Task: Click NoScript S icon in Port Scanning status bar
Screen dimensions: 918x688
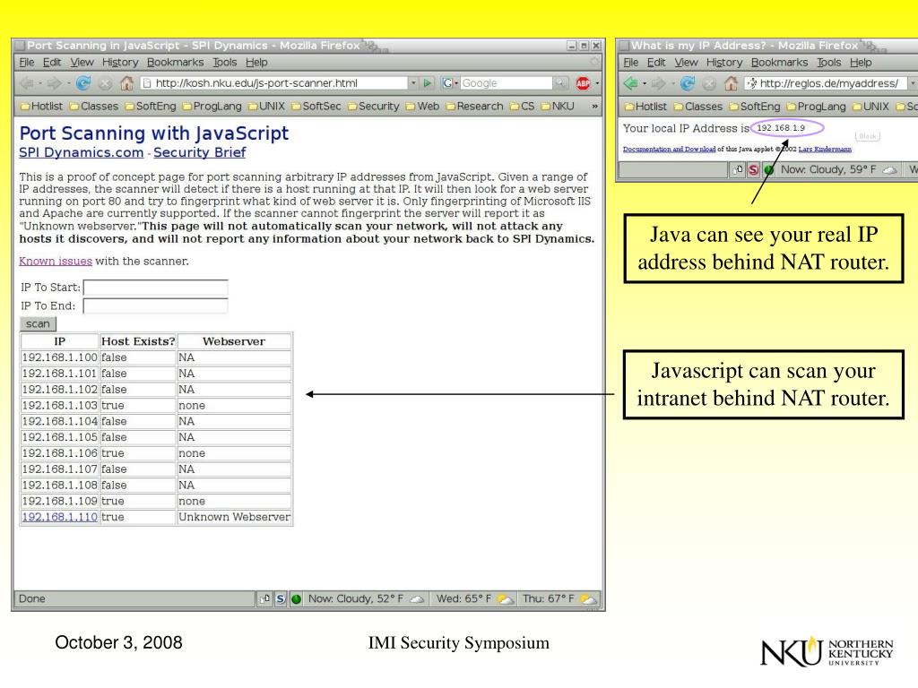Action: tap(281, 599)
